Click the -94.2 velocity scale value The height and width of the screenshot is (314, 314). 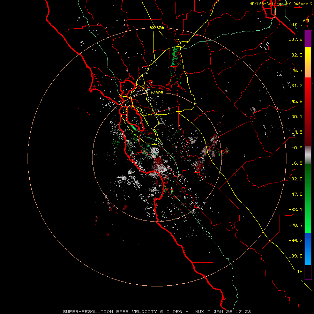(x=296, y=241)
